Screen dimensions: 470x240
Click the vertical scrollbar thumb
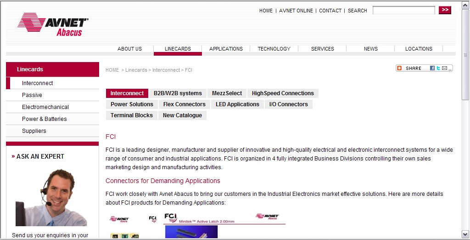pos(465,55)
